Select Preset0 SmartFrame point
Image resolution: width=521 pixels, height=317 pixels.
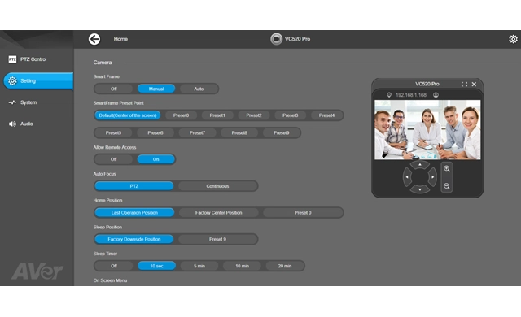pyautogui.click(x=181, y=115)
